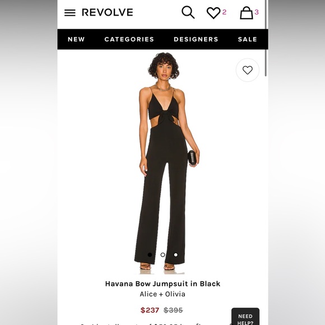Expand the CATEGORIES menu
The image size is (325, 325).
pos(129,39)
